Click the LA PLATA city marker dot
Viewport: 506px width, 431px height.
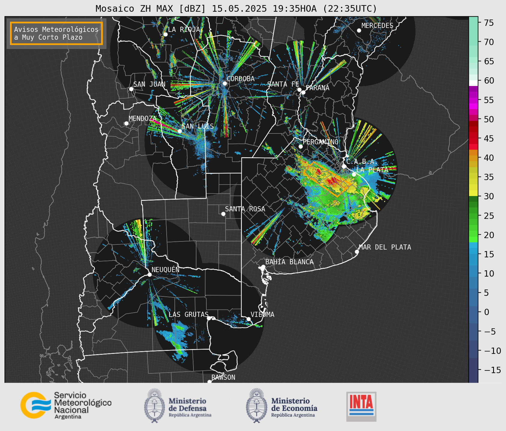[x=354, y=174]
